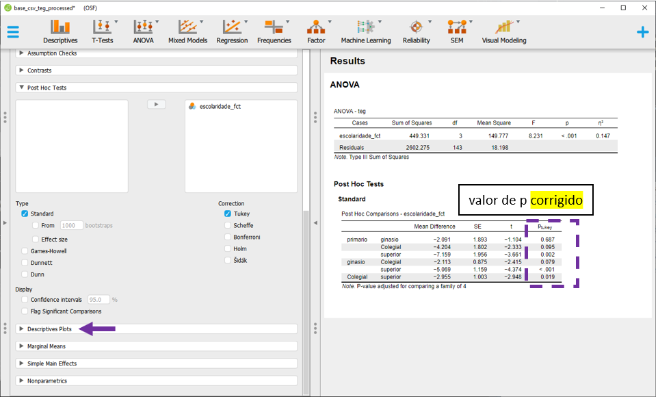Check Flag Significant Comparisons option
658x399 pixels.
[x=25, y=311]
